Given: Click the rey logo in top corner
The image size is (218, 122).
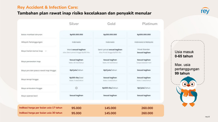Looking at the screenshot, I should (x=205, y=11).
